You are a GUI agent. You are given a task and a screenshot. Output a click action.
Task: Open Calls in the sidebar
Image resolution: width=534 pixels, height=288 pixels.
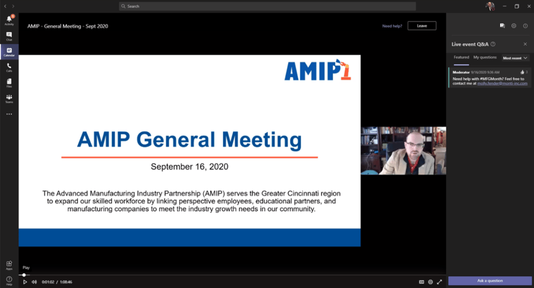click(x=9, y=67)
